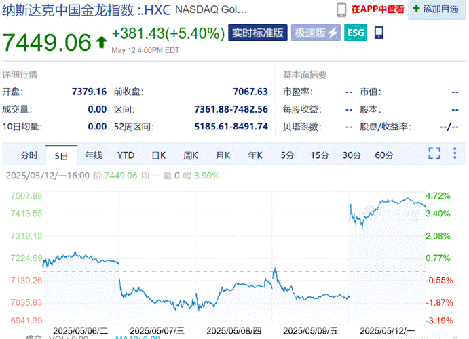This screenshot has width=469, height=339.
Task: Click the 前收盘 value 7067.63
Action: click(250, 92)
